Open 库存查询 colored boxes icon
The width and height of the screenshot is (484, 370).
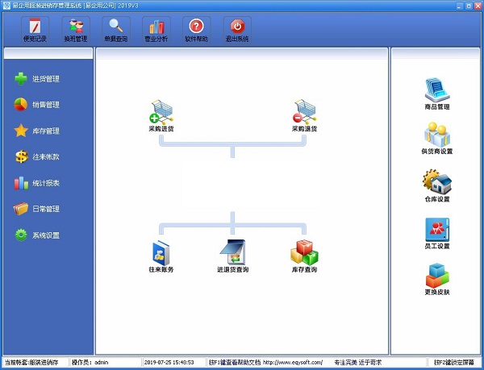tap(304, 256)
